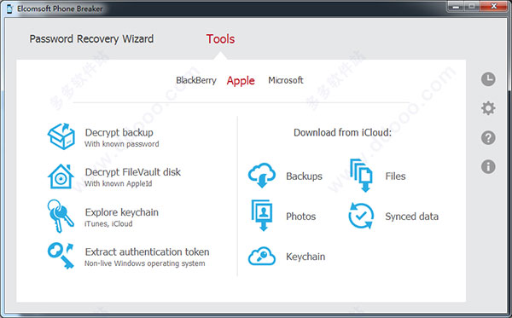Viewport: 512px width, 318px height.
Task: Open the history clock icon
Action: click(488, 79)
